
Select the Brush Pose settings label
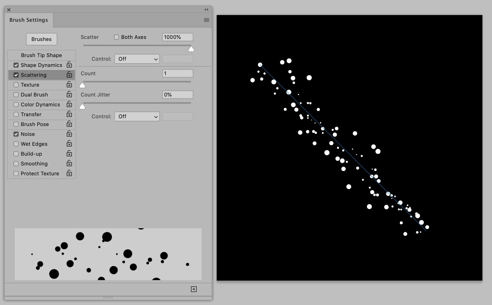tap(35, 124)
